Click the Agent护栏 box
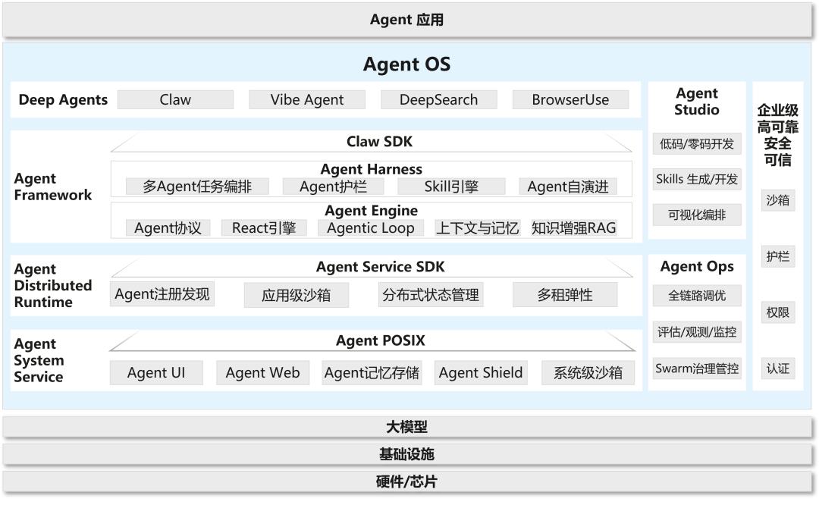This screenshot has width=819, height=505. (x=329, y=187)
